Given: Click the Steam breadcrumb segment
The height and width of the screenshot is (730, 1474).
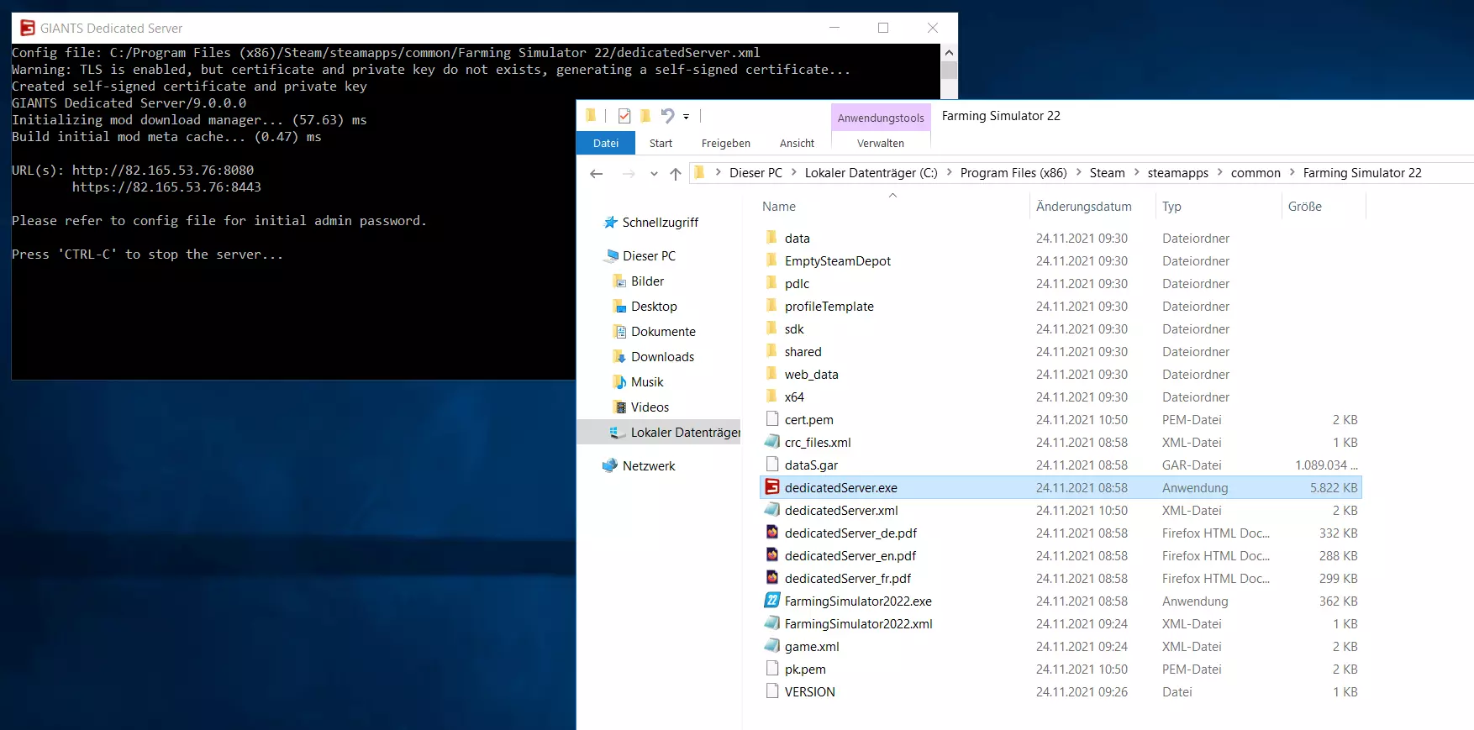Looking at the screenshot, I should 1107,172.
